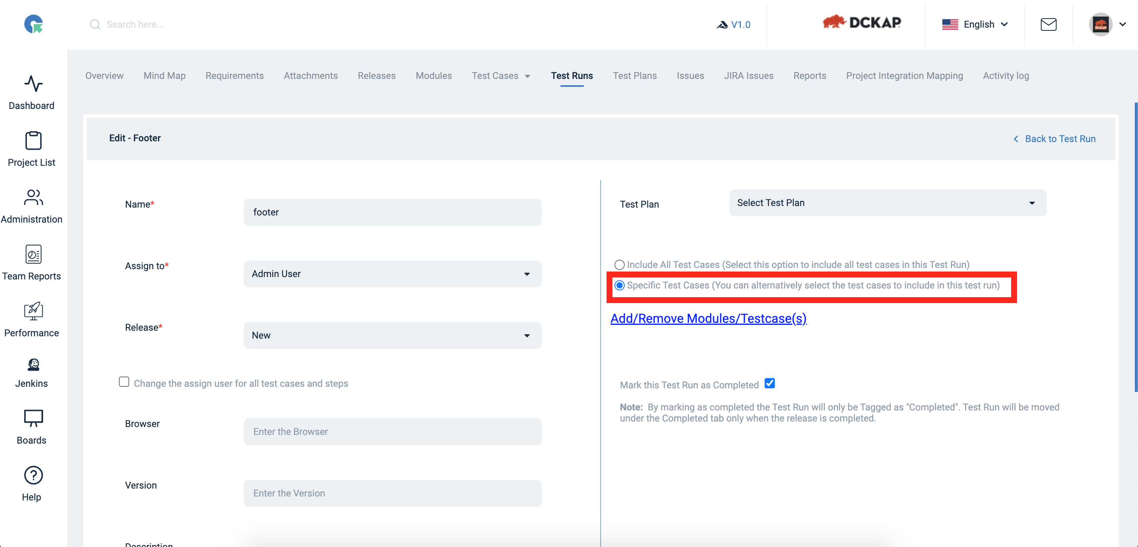Open the mail envelope icon
Screen dimensions: 1138x547
click(1048, 24)
